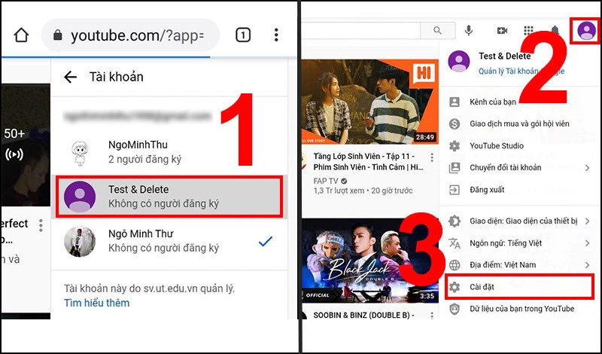Expand the Chuyển đổi tài khoản chevron

tap(588, 167)
